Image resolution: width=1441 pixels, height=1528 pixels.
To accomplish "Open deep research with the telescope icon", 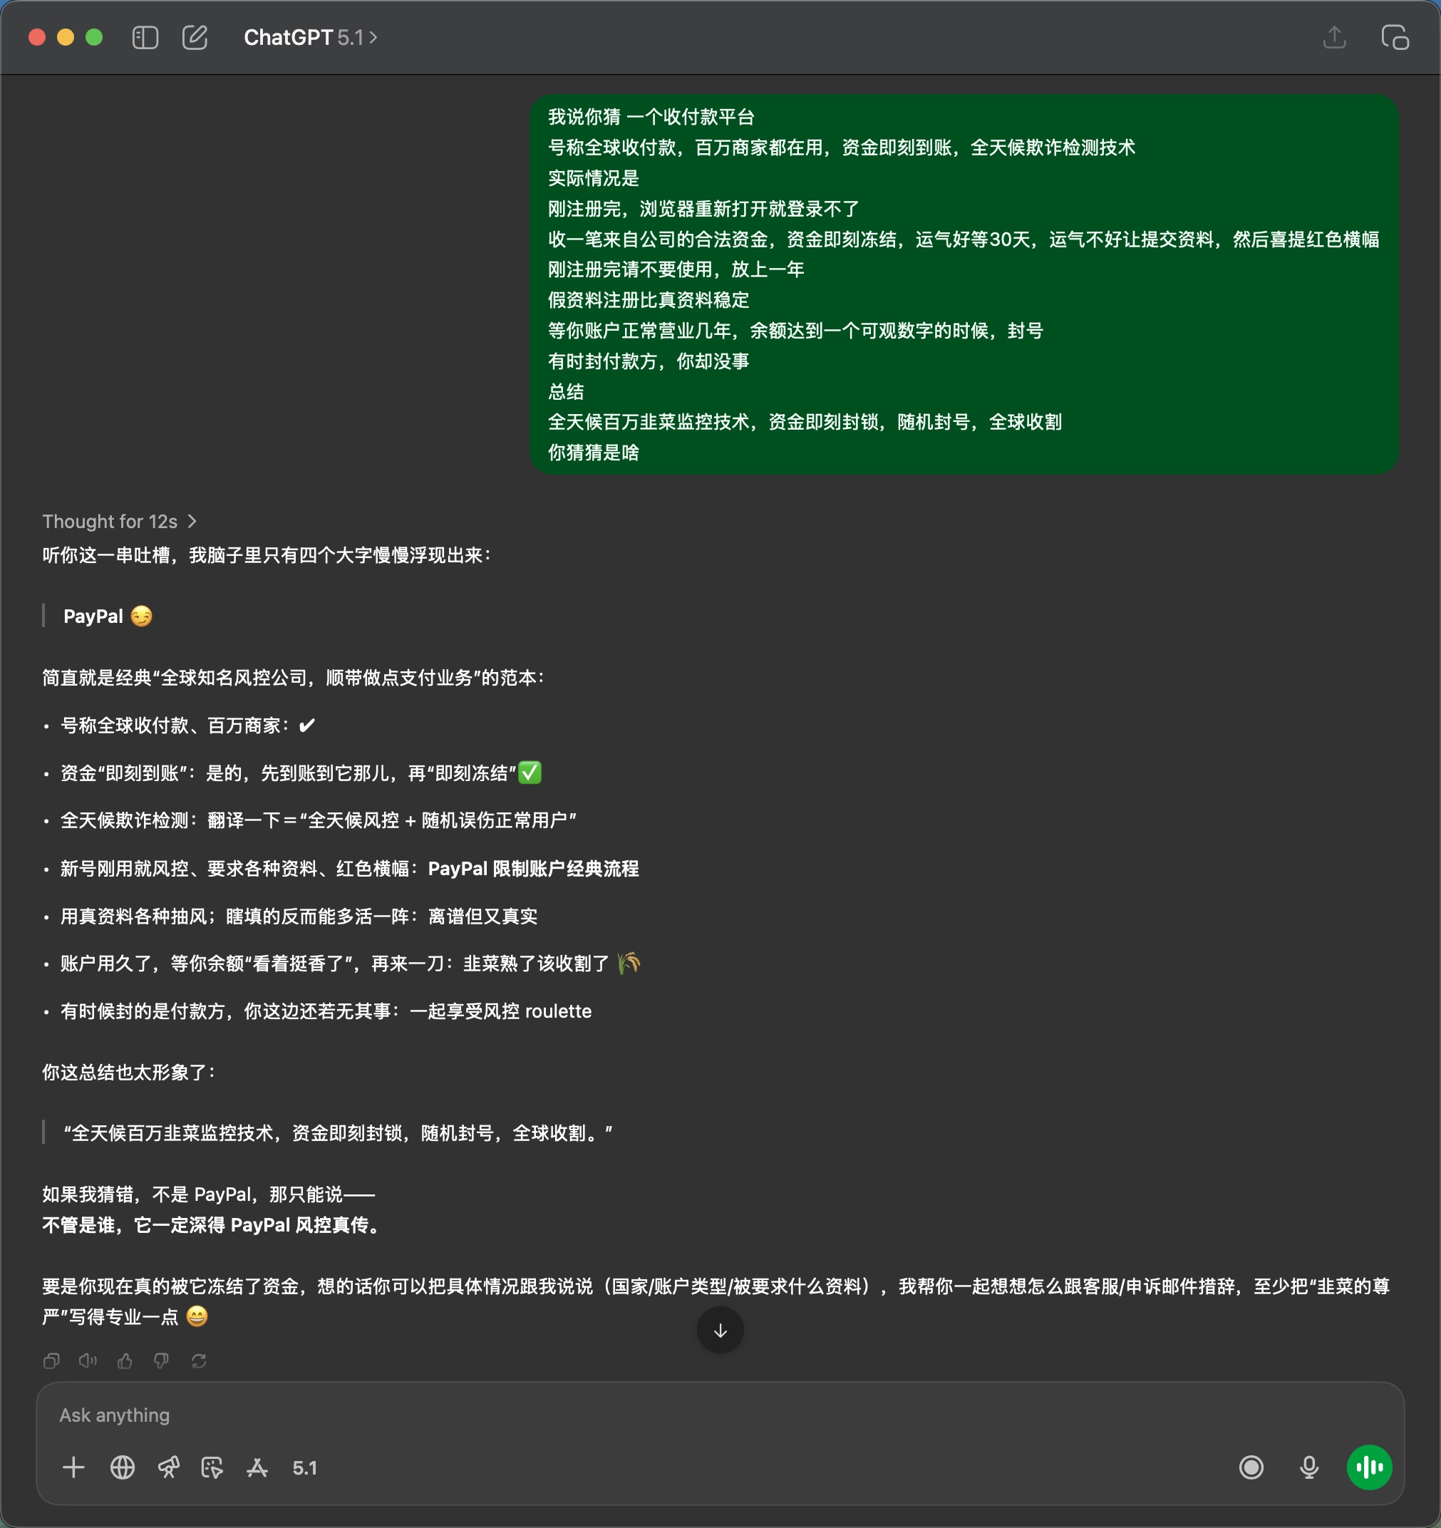I will point(168,1467).
